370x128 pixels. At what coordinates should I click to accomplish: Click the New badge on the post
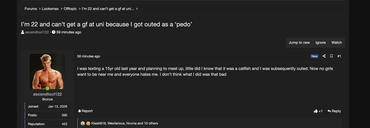pyautogui.click(x=315, y=56)
